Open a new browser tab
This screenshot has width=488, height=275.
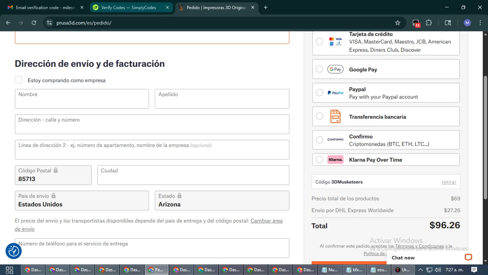click(x=265, y=7)
